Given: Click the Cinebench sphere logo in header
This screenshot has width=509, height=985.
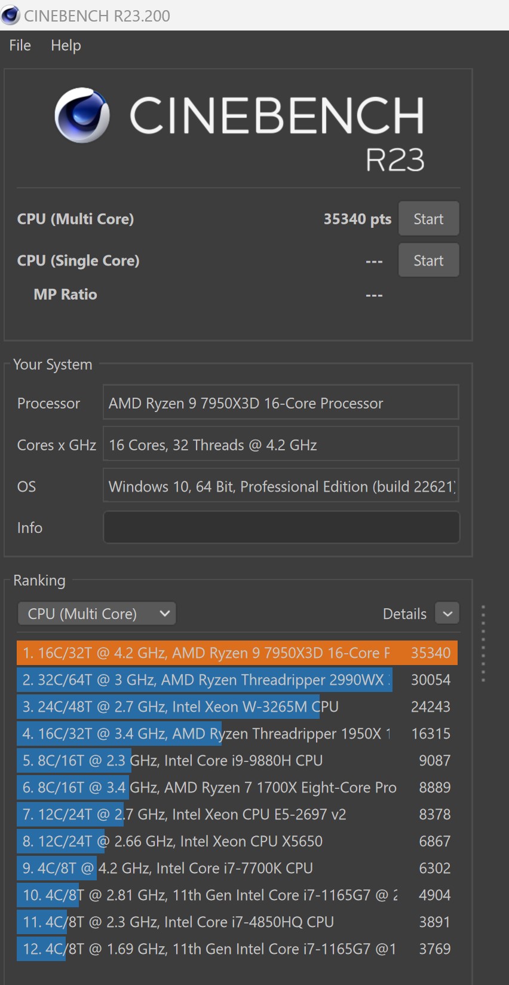Looking at the screenshot, I should 82,115.
